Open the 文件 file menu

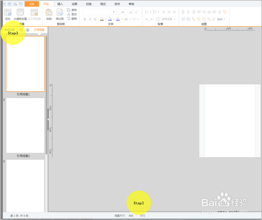[32, 4]
